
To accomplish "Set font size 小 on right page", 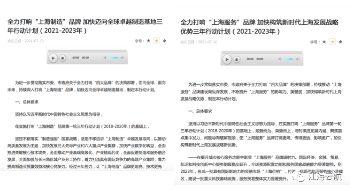I will click(x=340, y=42).
